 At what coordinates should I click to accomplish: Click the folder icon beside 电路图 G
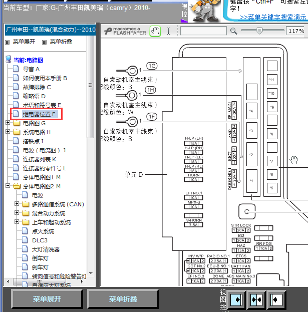(x=17, y=123)
